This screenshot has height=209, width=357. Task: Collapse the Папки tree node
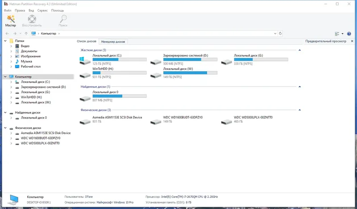tap(5, 41)
